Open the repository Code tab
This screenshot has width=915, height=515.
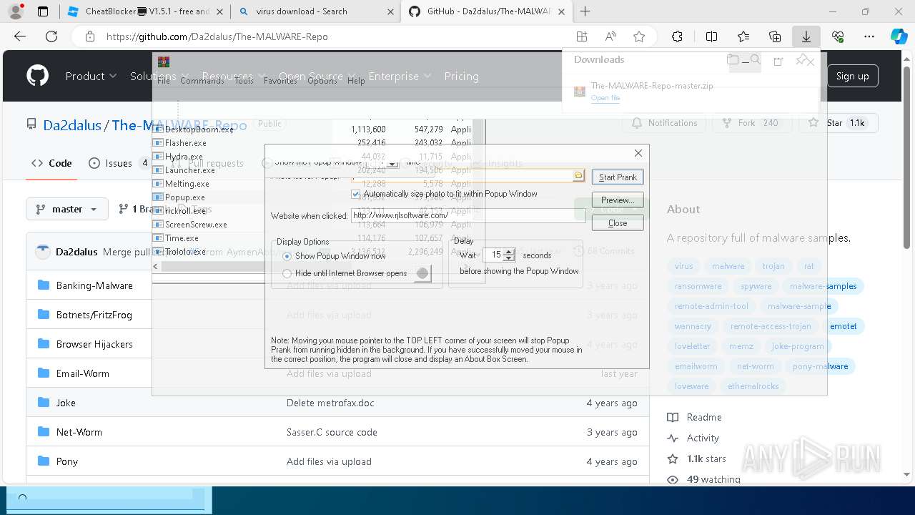point(51,163)
